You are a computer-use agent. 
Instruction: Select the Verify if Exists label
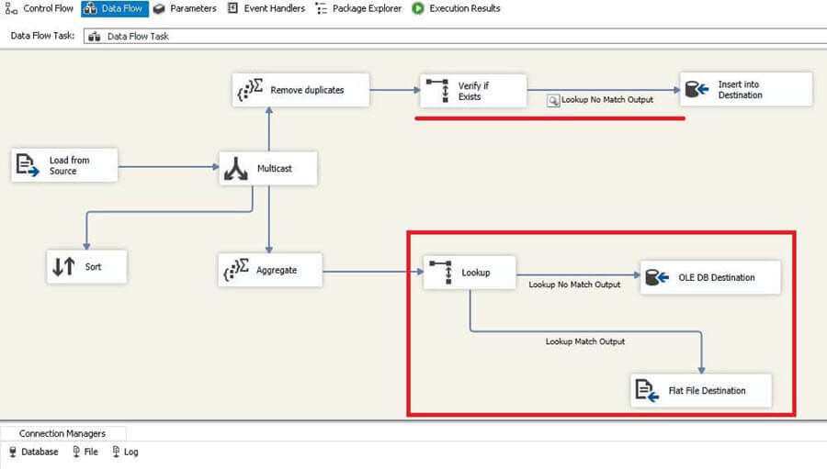(x=473, y=91)
